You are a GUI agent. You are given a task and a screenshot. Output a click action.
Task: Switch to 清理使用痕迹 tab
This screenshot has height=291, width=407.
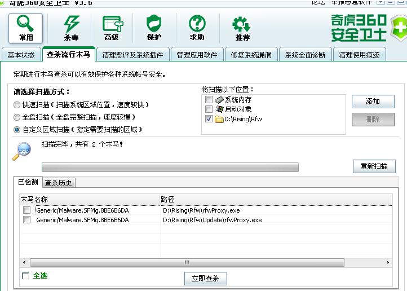(x=359, y=55)
